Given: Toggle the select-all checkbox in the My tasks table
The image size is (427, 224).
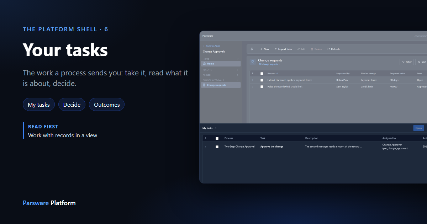Looking at the screenshot, I should tap(217, 138).
